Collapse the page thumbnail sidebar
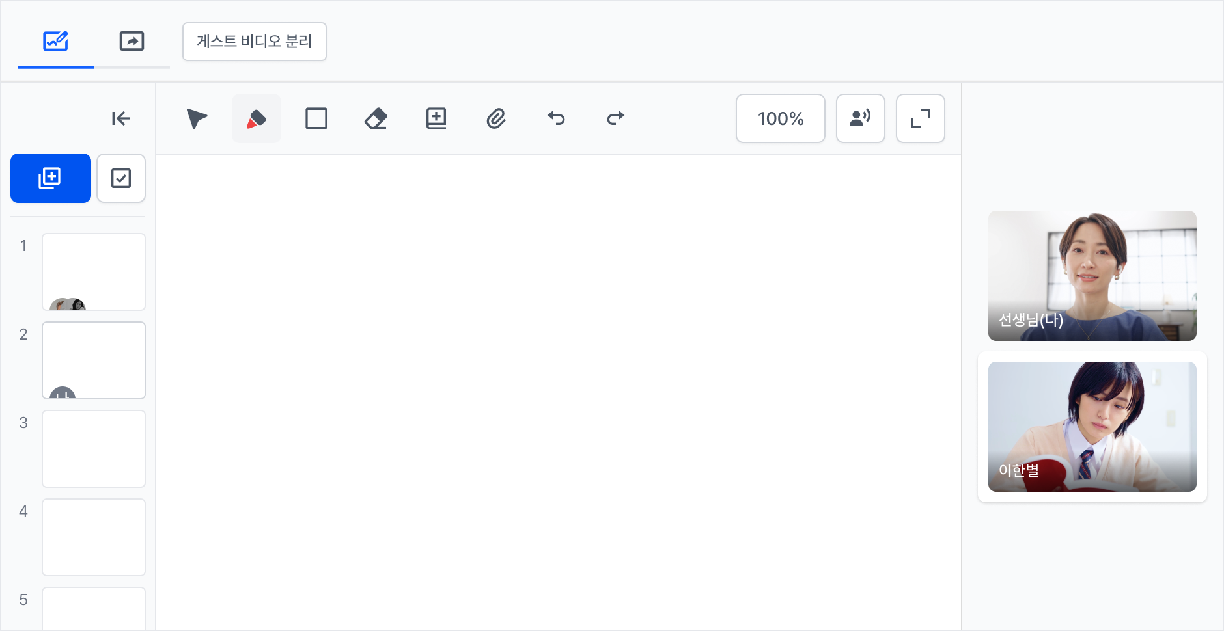The width and height of the screenshot is (1224, 631). (x=121, y=118)
